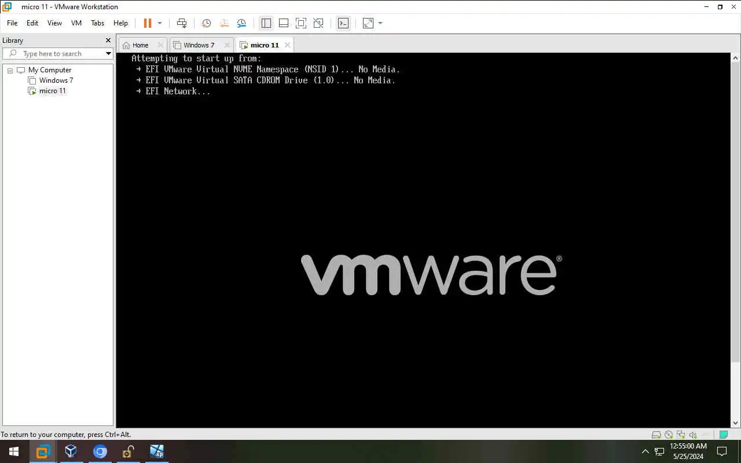Screen dimensions: 741x463
Task: Click the VirtualBox cube taskbar icon
Action: pos(71,451)
